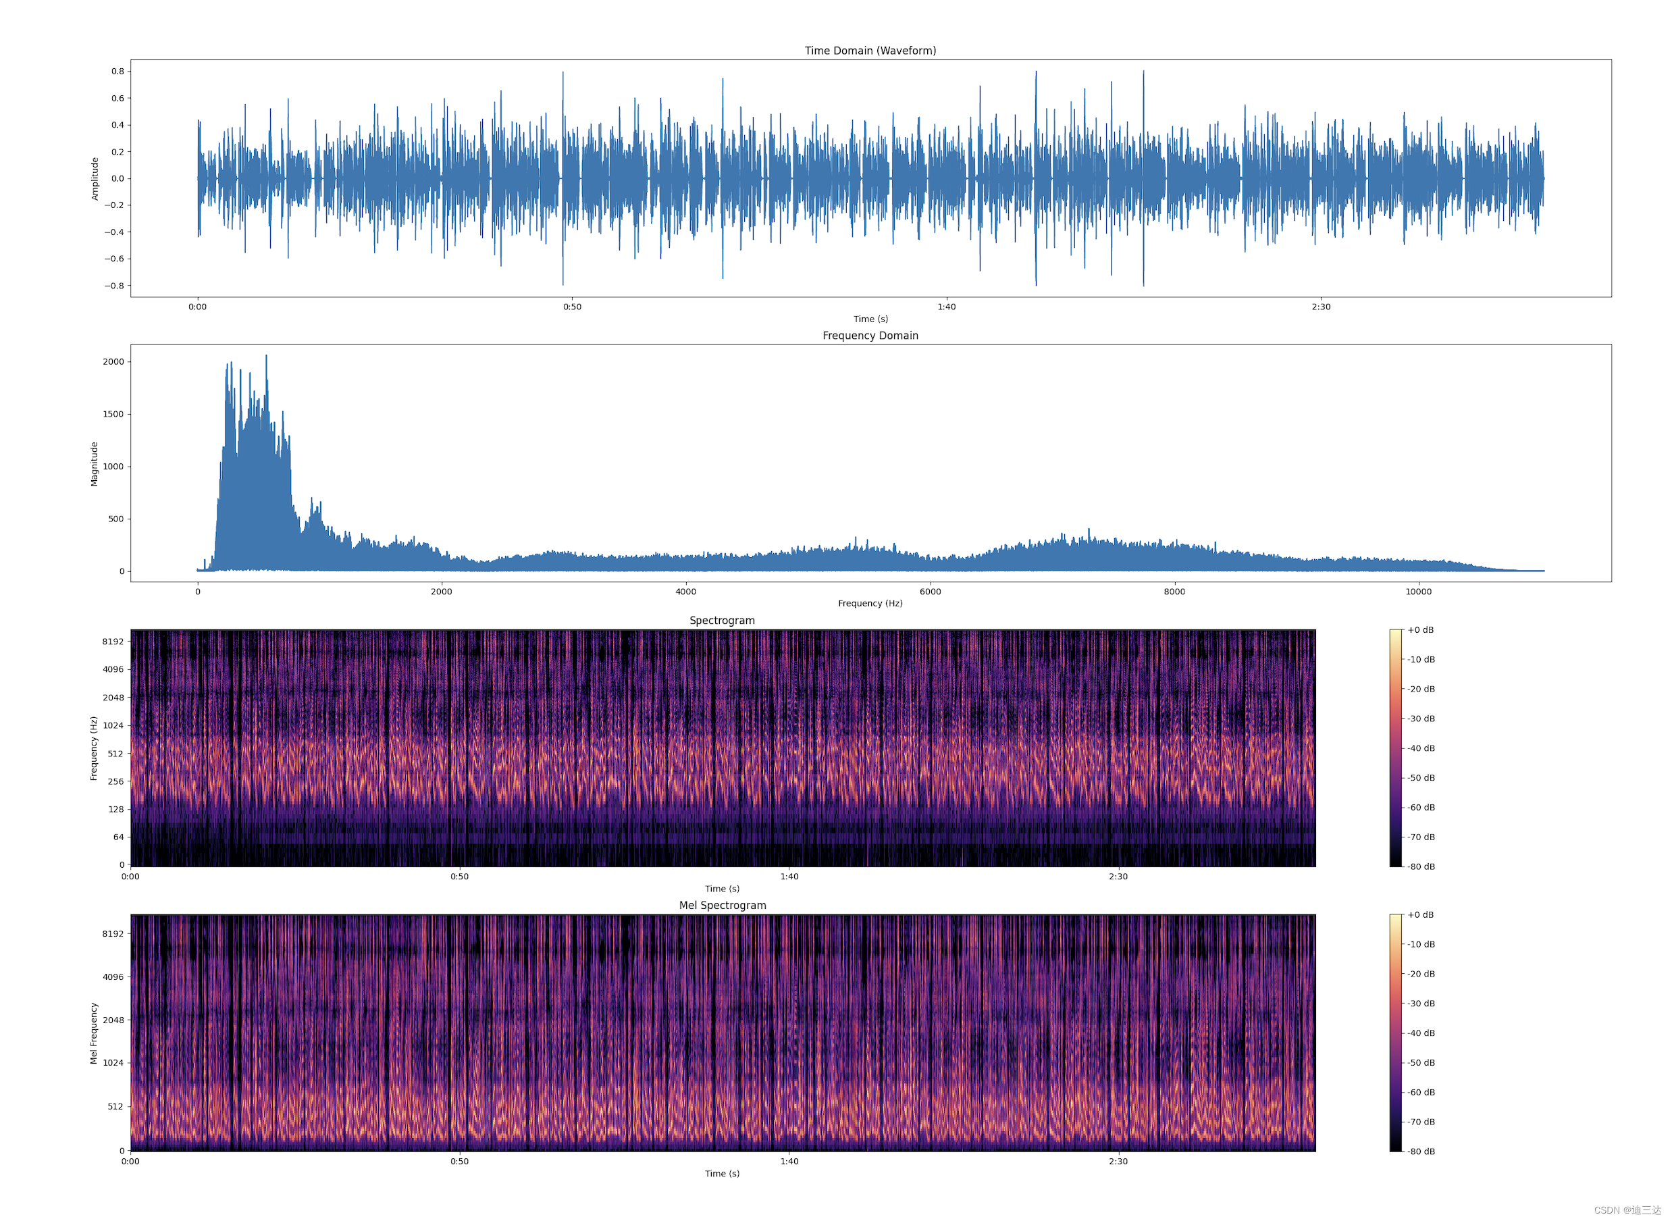Click the 'Frequency Domain' plot title
Viewport: 1672px width, 1221px height.
tap(870, 336)
